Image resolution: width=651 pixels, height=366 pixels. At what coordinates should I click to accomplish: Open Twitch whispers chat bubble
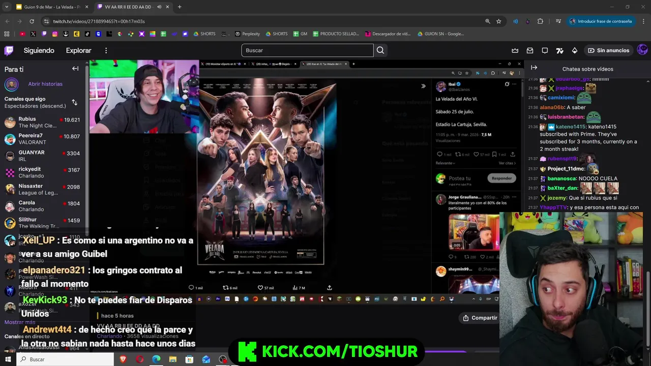[x=545, y=50]
